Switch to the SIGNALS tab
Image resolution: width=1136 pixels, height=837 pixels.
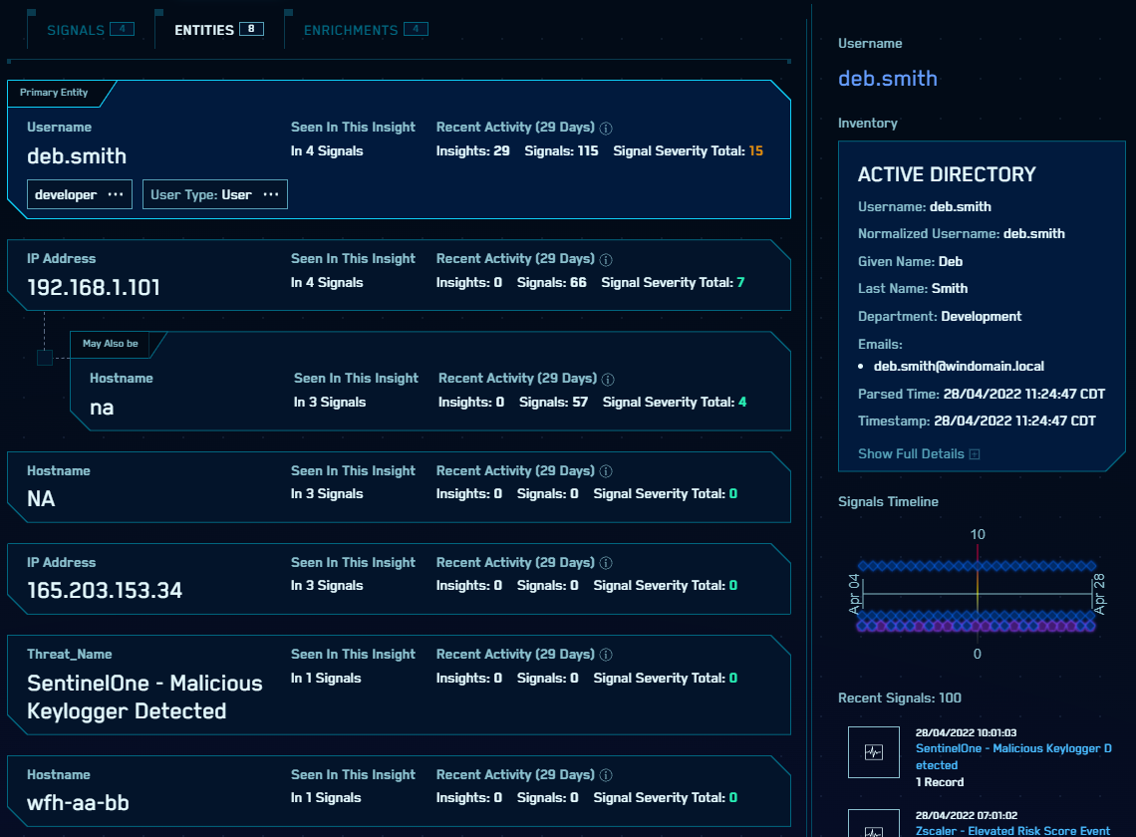76,29
